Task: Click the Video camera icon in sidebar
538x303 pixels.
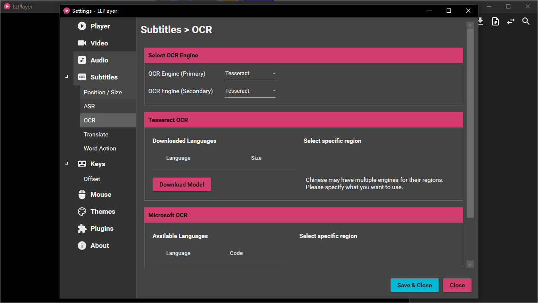Action: tap(82, 43)
